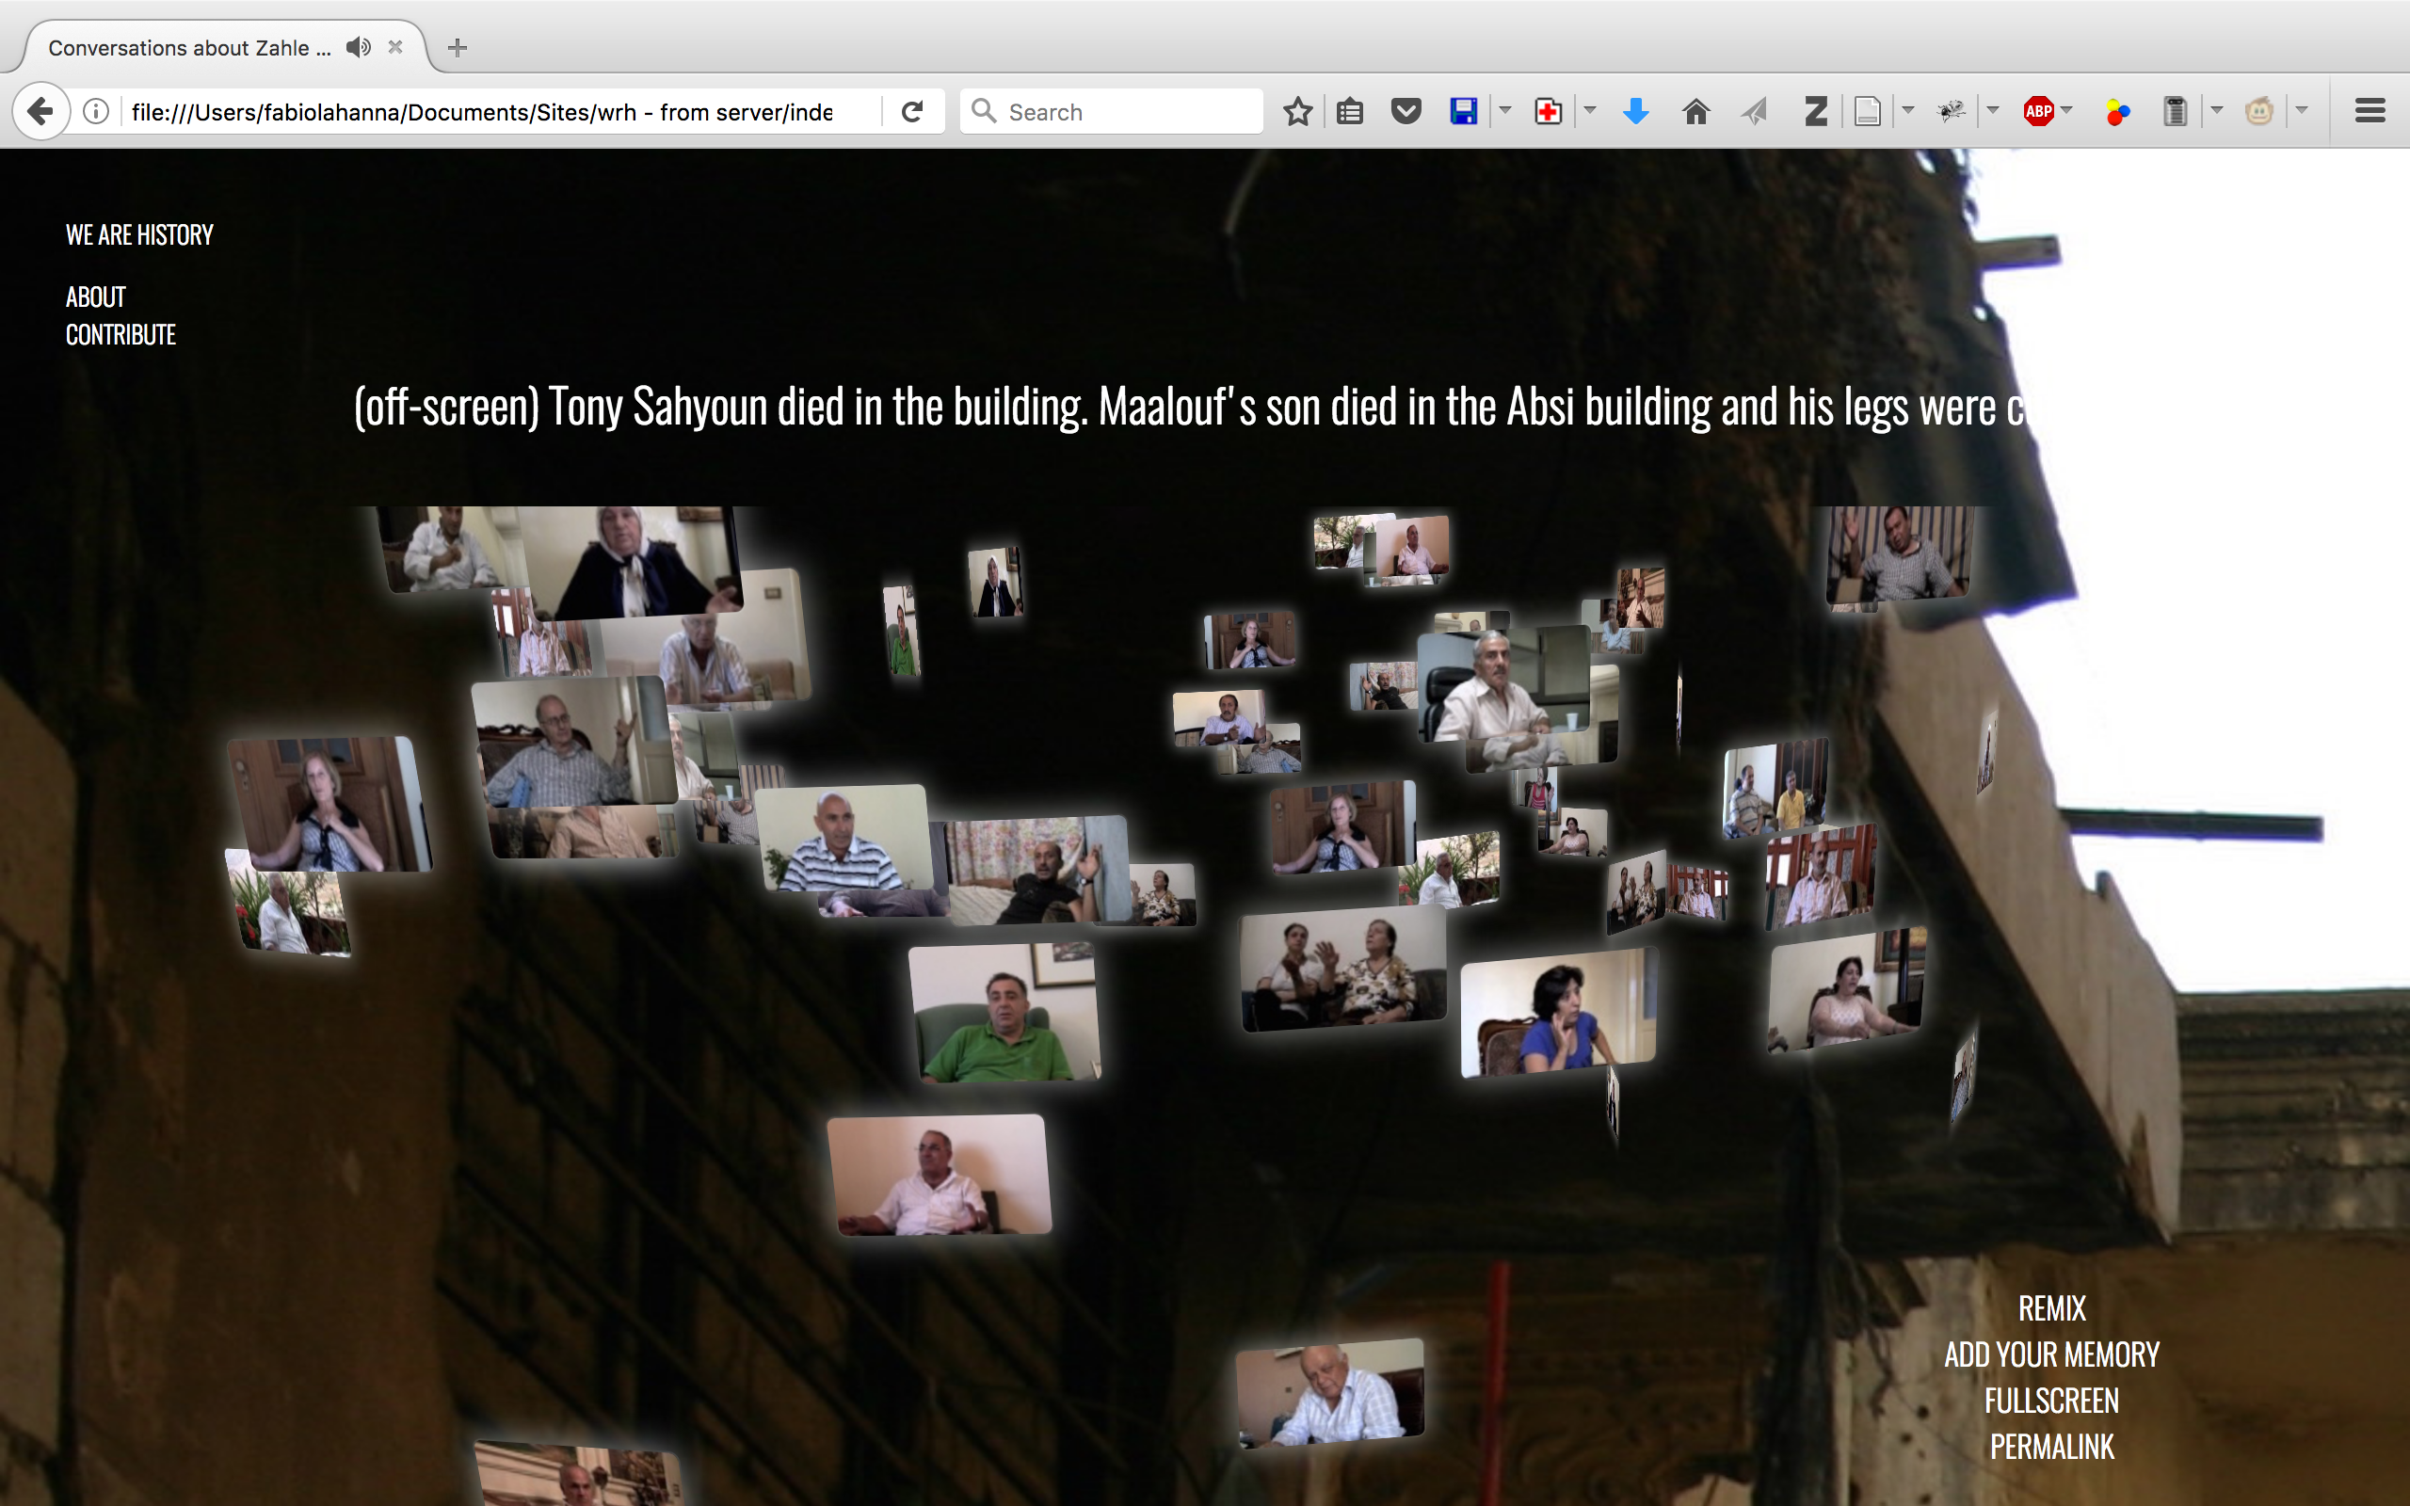Toggle the Adblock Plus ABP icon
Image resolution: width=2410 pixels, height=1506 pixels.
tap(2037, 112)
